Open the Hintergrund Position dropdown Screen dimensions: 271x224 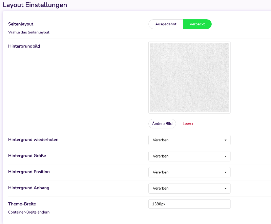click(x=189, y=172)
